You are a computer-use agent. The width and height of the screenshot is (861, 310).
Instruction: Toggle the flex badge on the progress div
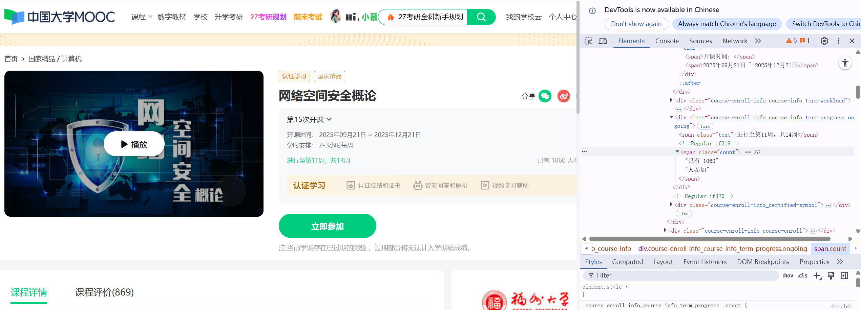tap(705, 126)
